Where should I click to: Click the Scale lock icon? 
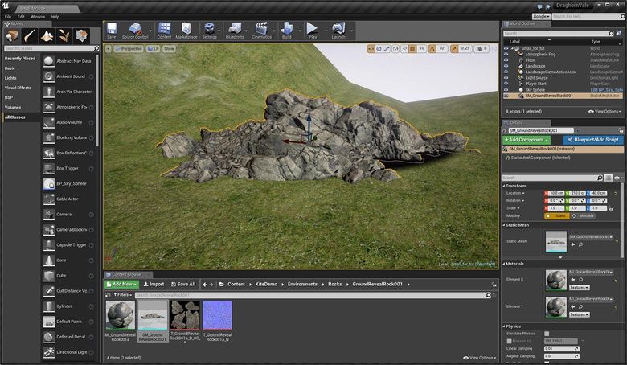coord(611,208)
